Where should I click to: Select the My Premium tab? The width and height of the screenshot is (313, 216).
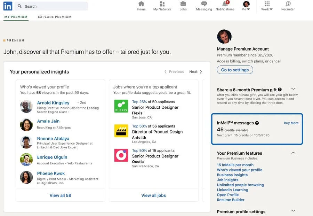coord(16,17)
